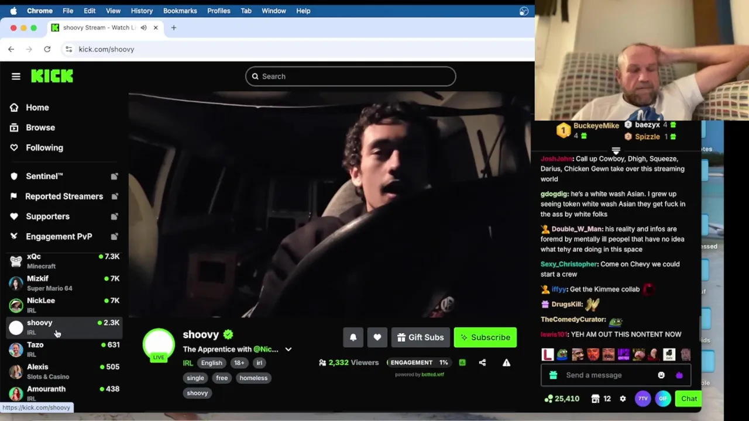Open the shop icon showing 12
Image resolution: width=749 pixels, height=421 pixels.
[x=601, y=399]
